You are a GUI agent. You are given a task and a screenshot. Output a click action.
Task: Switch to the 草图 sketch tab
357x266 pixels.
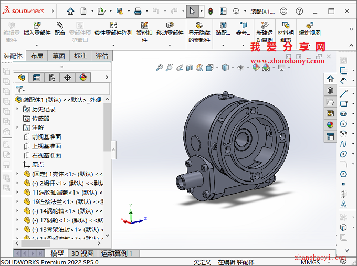coord(58,56)
